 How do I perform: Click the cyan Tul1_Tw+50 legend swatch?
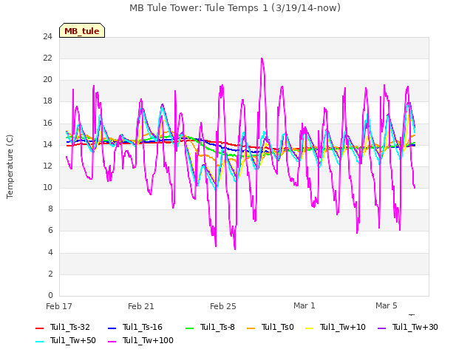coord(39,342)
